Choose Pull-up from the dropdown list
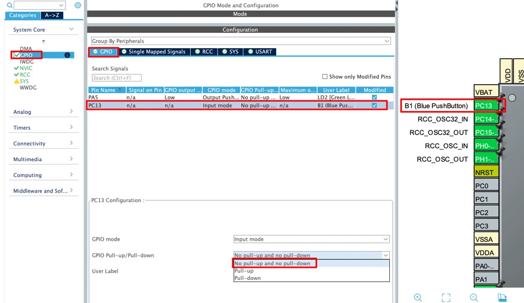This screenshot has width=524, height=303. 311,271
